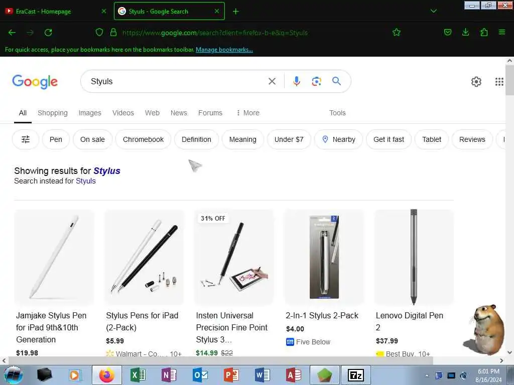Follow the corrected Stylus results link

107,171
